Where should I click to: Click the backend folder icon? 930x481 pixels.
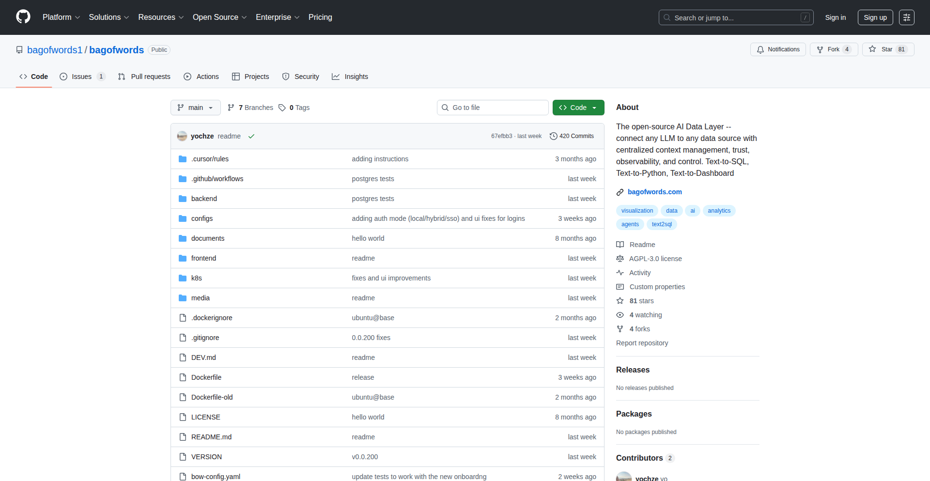click(183, 199)
